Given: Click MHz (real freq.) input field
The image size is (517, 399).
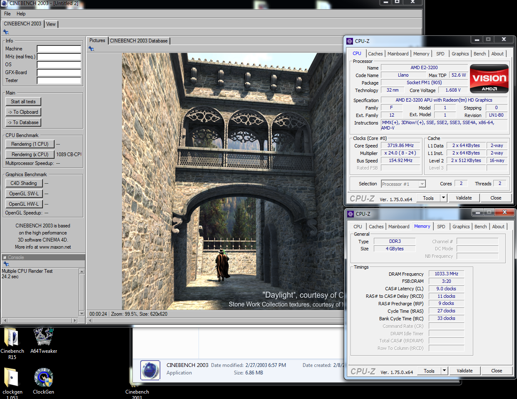Looking at the screenshot, I should click(59, 57).
